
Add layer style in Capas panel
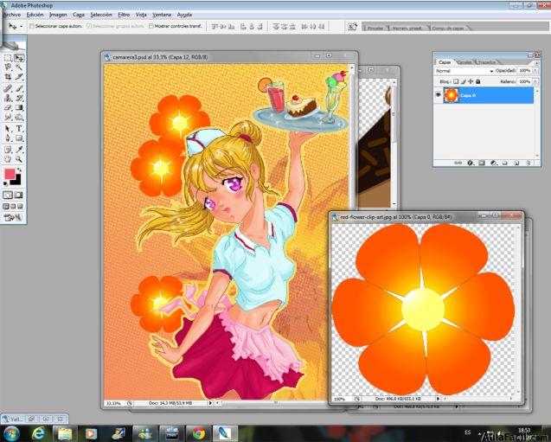coord(471,163)
